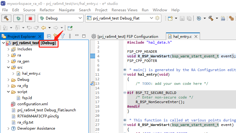Screen dimensions: 236x133
Task: Click the launch configuration gear settings icon
Action: coord(157,18)
